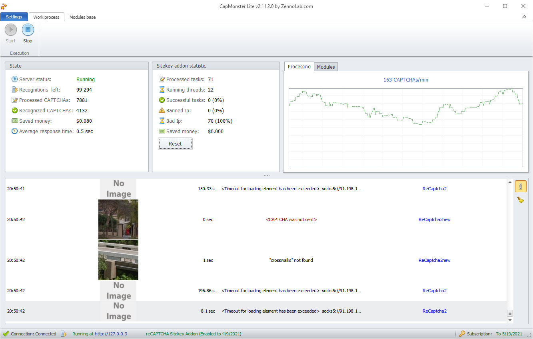Click the Banned Ip warning icon

(162, 111)
